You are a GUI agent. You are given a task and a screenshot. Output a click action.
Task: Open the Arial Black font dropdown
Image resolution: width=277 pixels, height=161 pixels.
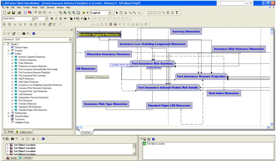[x=33, y=19]
